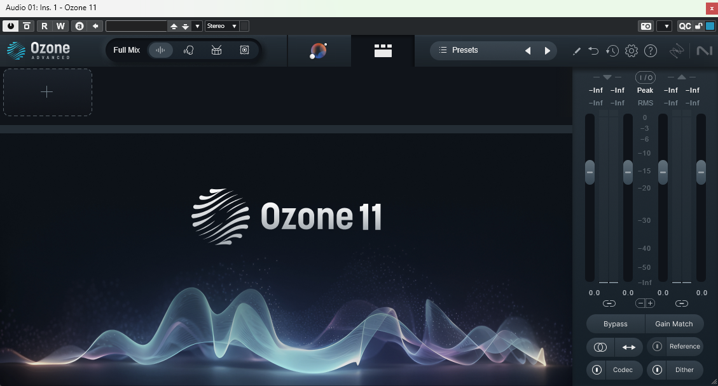The height and width of the screenshot is (386, 718).
Task: Toggle the Reference playback switch
Action: click(x=656, y=347)
